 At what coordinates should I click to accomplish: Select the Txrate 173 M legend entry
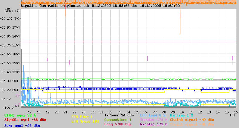(x=154, y=120)
